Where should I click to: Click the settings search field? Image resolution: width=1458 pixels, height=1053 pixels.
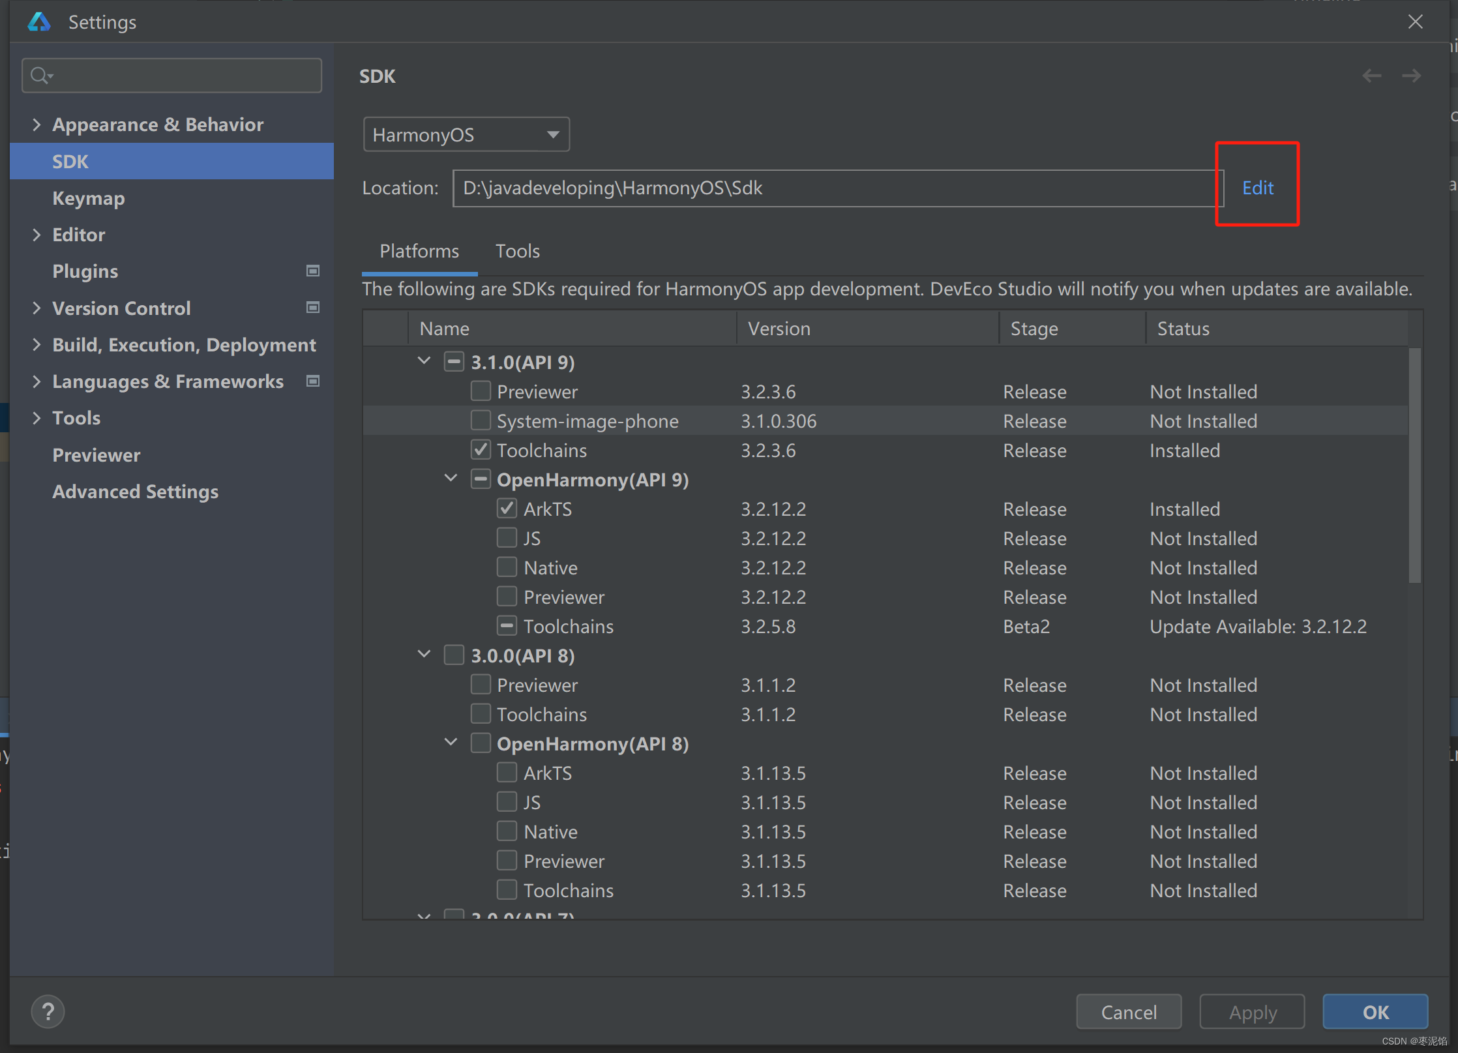172,76
